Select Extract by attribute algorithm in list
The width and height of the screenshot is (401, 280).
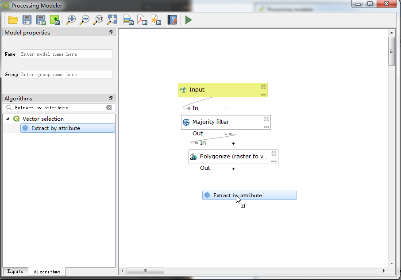(68, 128)
